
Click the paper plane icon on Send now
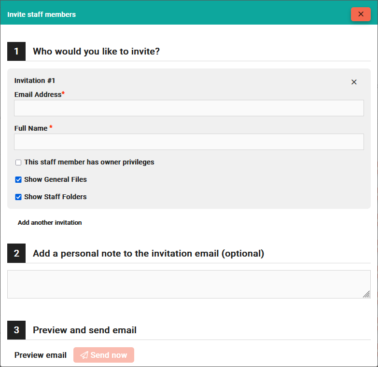coord(84,355)
